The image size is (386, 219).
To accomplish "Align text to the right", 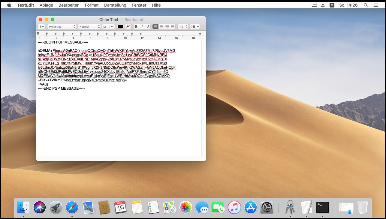I will 167,27.
